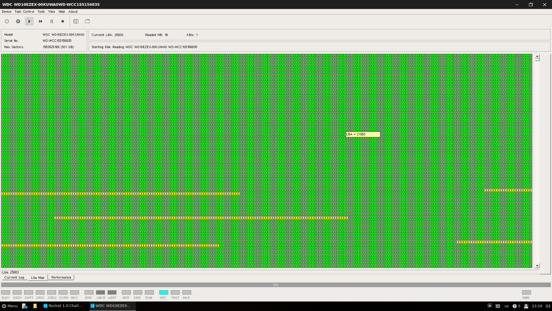This screenshot has height=311, width=552.
Task: Click the yellow bookmark taskbar launcher icon
Action: tap(35, 306)
